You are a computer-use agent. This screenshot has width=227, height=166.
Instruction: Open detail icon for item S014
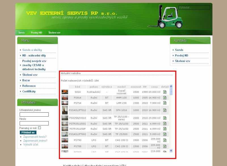165,92
